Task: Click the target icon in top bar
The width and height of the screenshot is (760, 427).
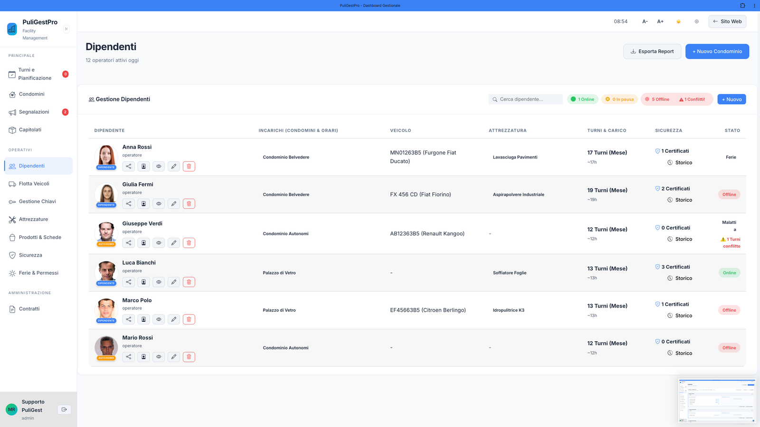Action: point(696,21)
